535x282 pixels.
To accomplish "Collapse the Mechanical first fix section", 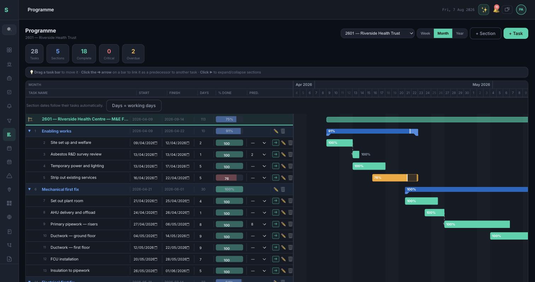I will click(x=29, y=189).
